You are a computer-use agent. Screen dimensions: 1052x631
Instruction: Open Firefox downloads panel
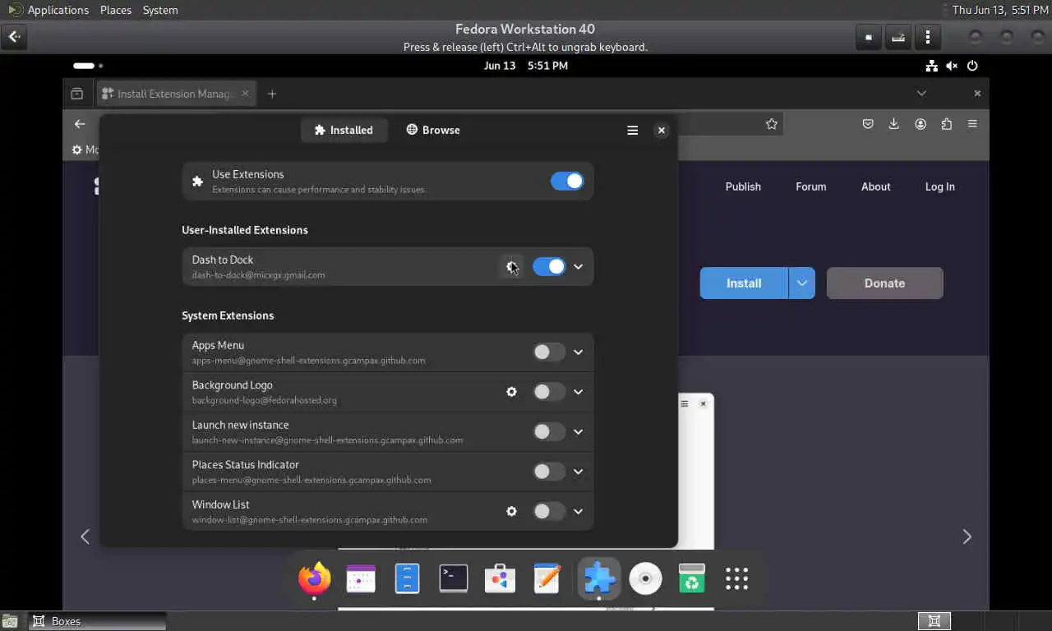pos(894,124)
